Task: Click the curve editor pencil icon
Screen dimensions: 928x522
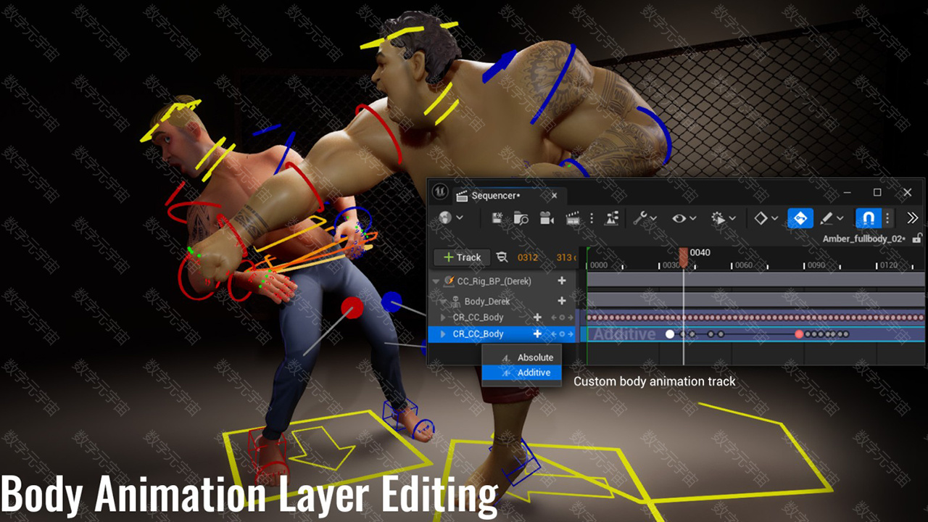Action: click(x=825, y=218)
